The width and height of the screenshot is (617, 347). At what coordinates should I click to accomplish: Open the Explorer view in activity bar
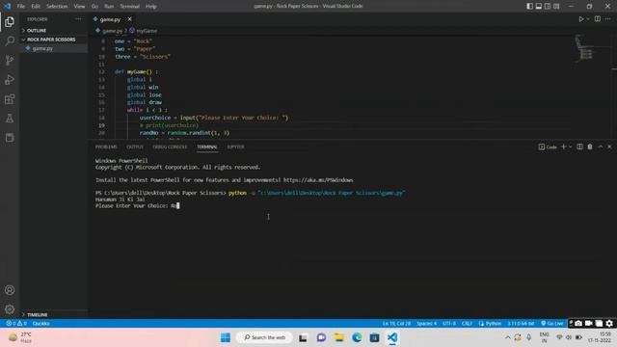[10, 21]
